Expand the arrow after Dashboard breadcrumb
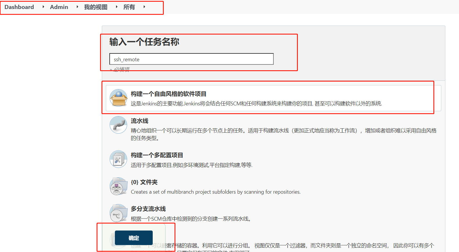 [x=43, y=7]
